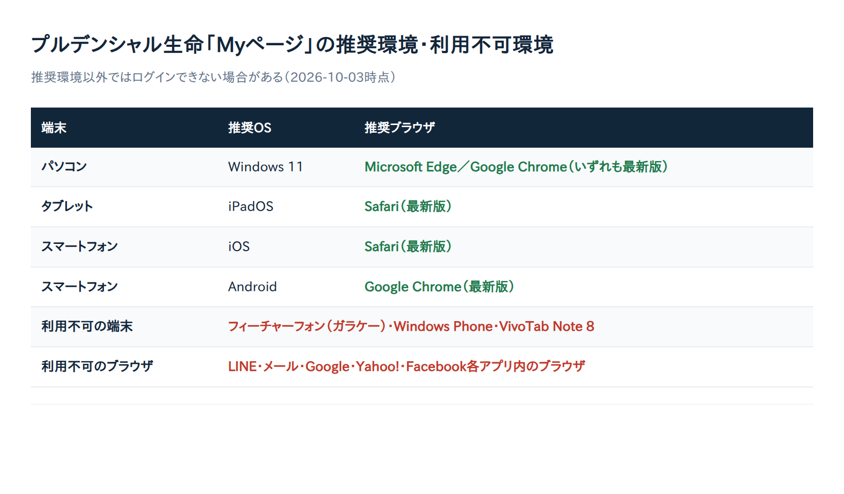Click the Google Chrome（最新版） cell
The image size is (844, 494).
pyautogui.click(x=439, y=287)
